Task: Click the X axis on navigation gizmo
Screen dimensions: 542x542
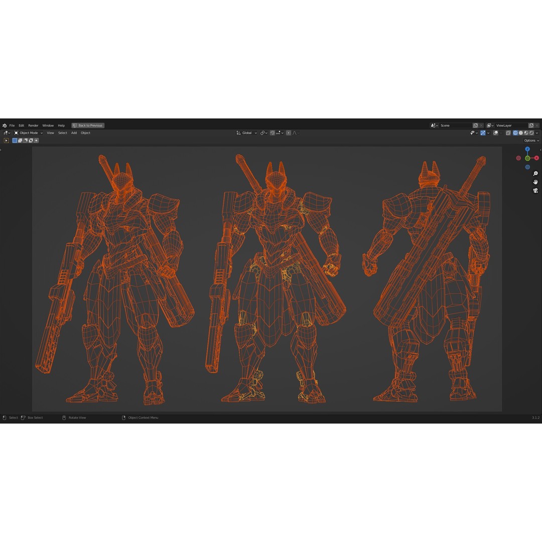Action: pos(536,158)
